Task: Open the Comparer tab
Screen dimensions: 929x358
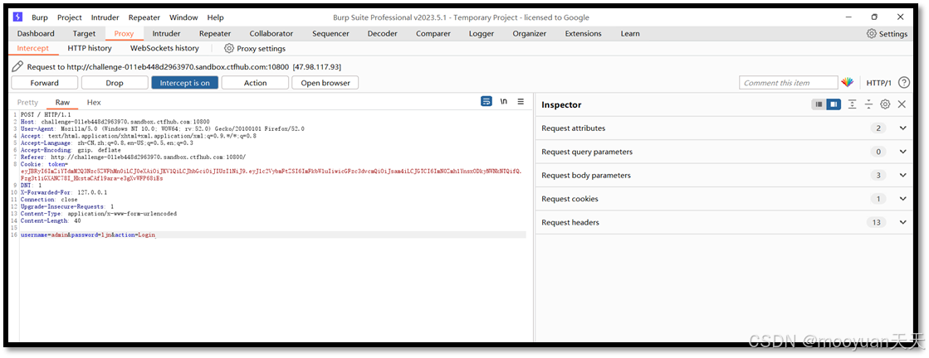Action: pyautogui.click(x=433, y=34)
